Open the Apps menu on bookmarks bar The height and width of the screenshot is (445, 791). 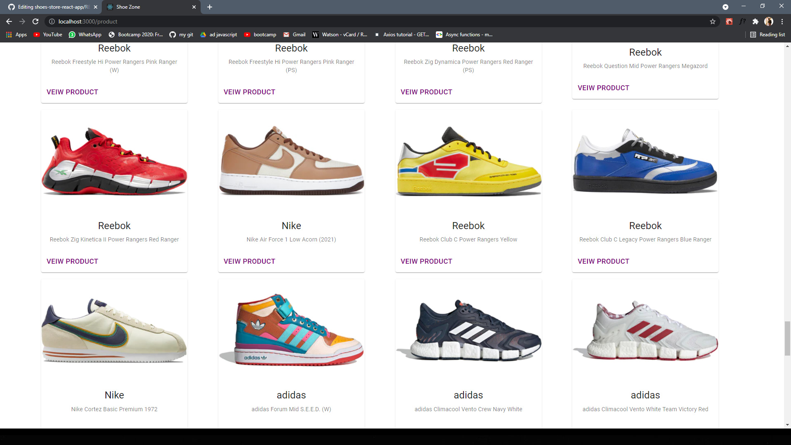coord(16,35)
